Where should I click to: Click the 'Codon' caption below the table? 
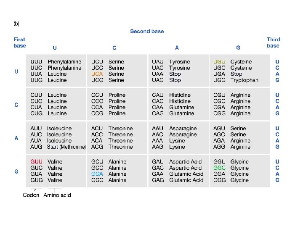click(31, 195)
